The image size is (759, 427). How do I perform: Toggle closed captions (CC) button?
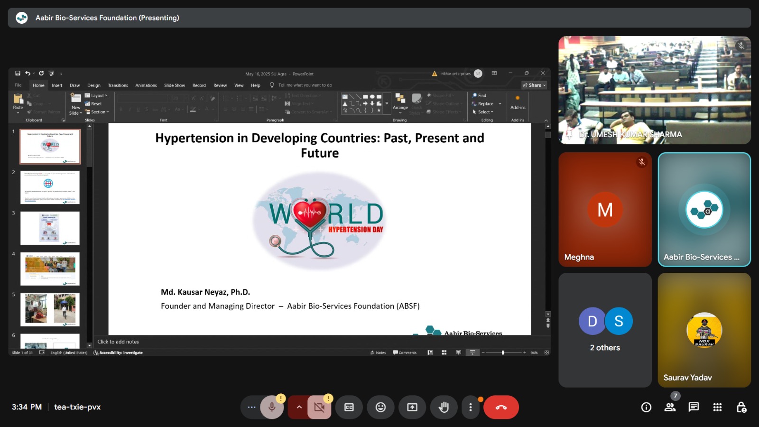[349, 407]
